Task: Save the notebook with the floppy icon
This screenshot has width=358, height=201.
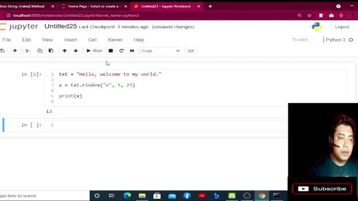Action: [2, 51]
